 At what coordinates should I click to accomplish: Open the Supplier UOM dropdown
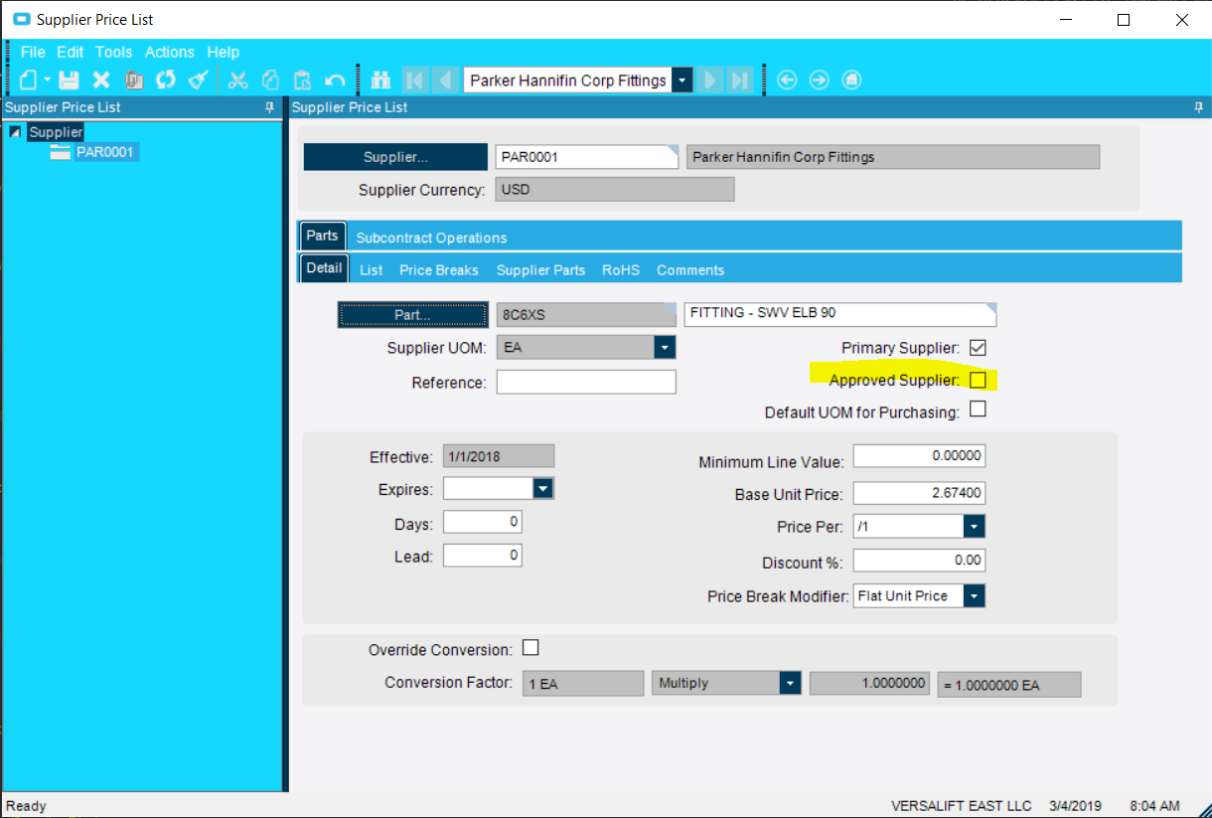coord(665,347)
